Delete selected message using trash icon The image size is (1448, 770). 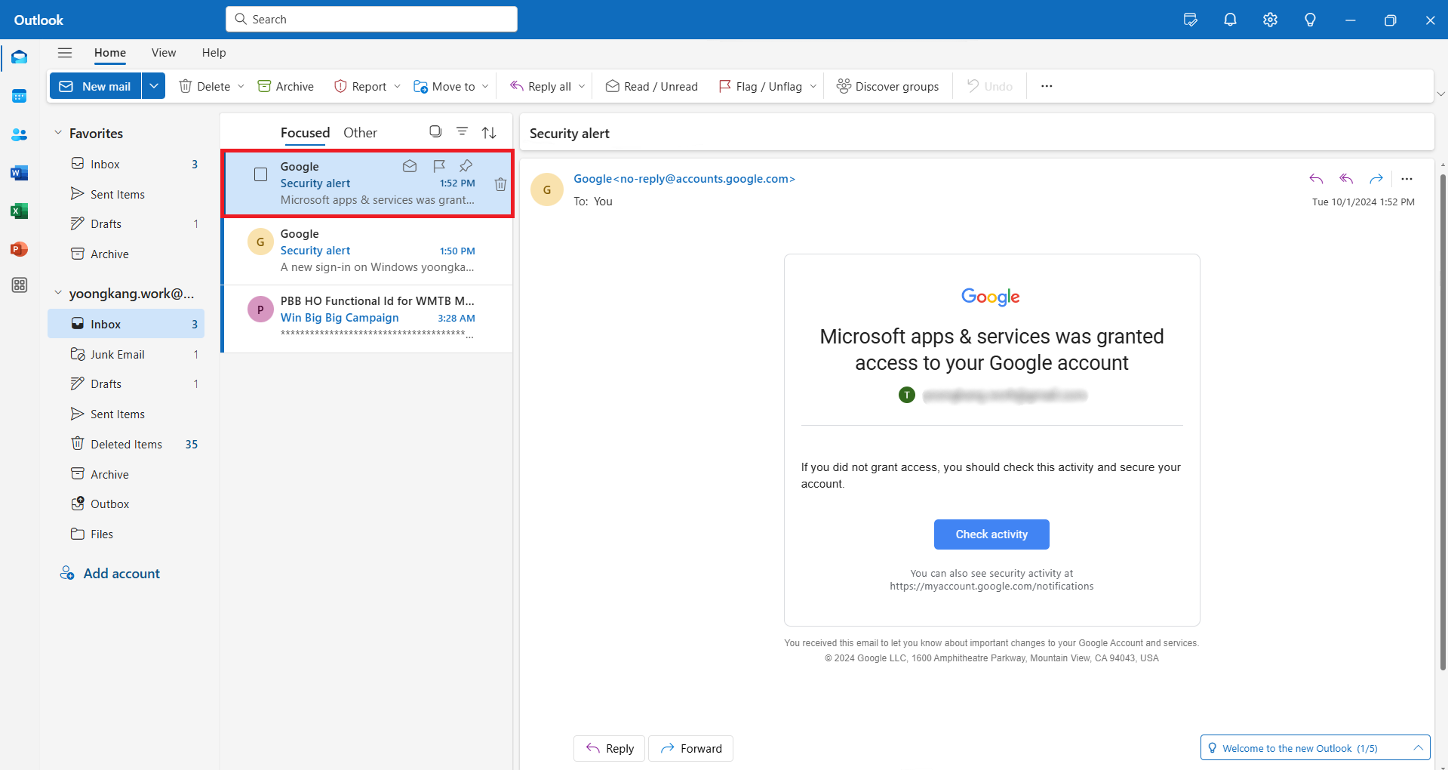click(500, 184)
